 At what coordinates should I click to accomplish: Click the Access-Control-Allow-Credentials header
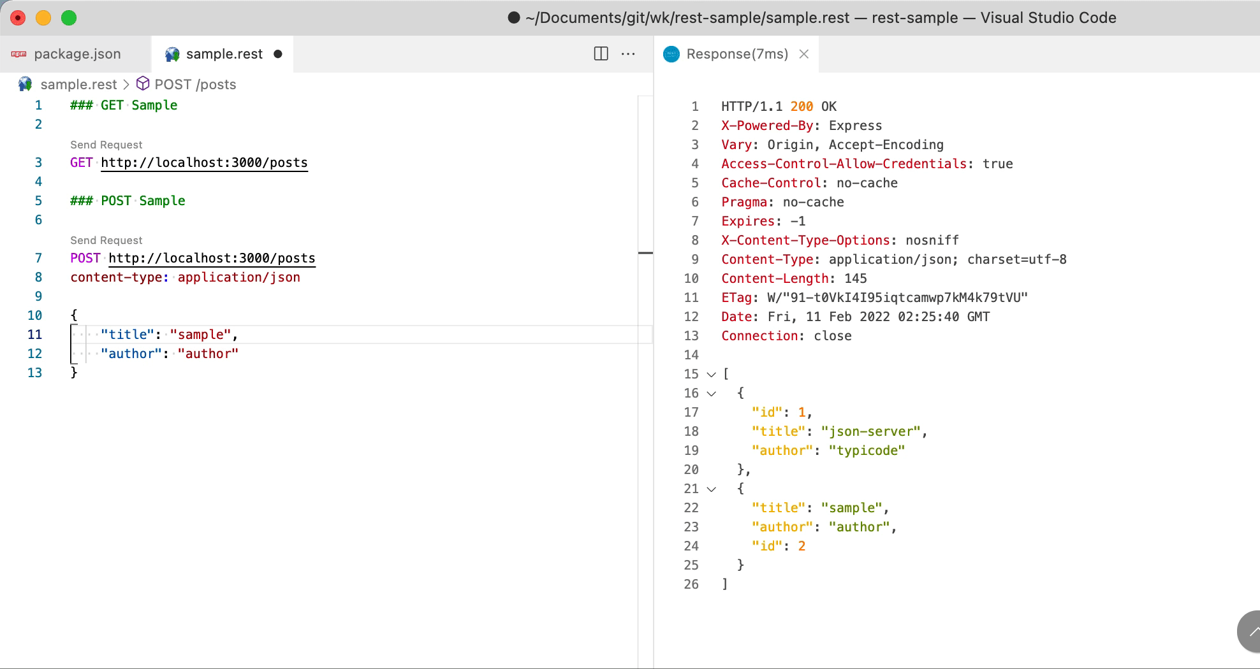pyautogui.click(x=867, y=164)
